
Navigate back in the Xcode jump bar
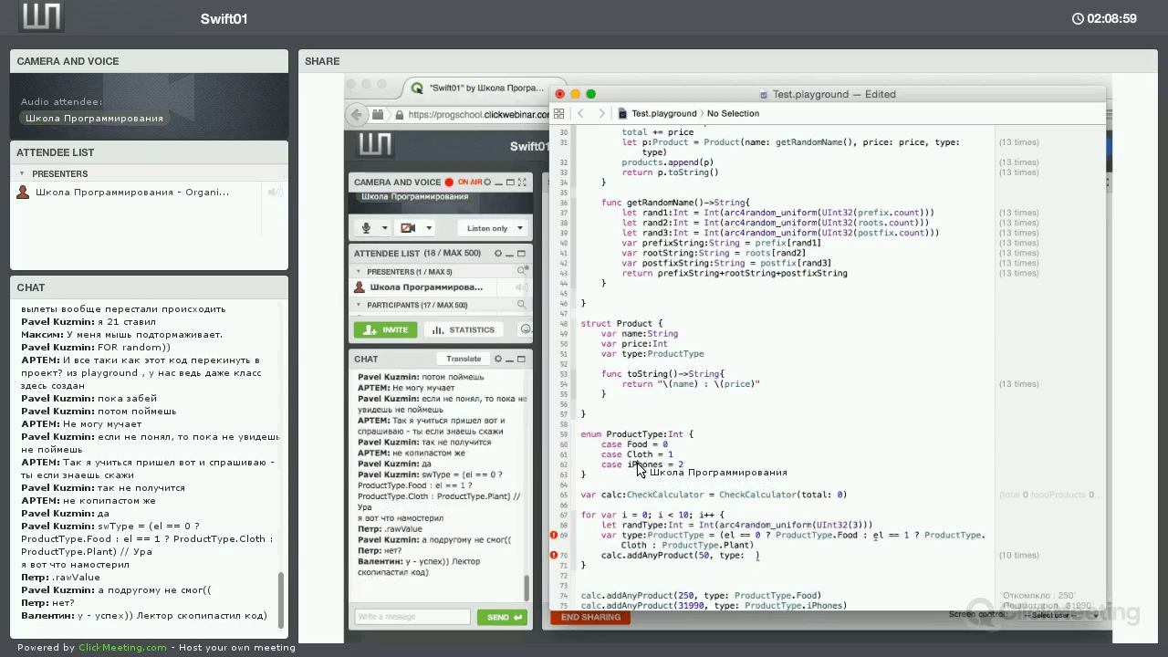pyautogui.click(x=580, y=114)
